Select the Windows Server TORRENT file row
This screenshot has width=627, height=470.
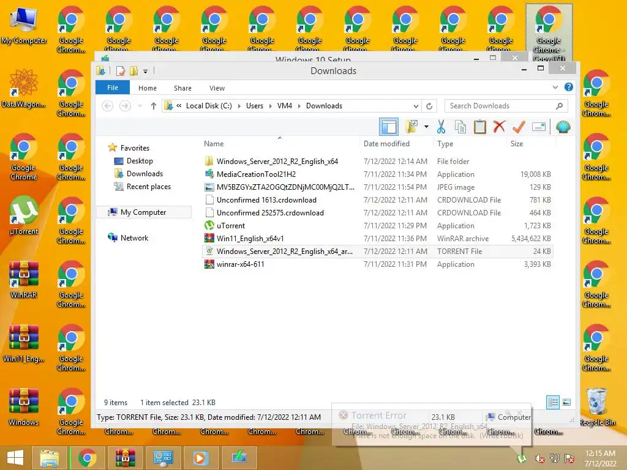[378, 252]
